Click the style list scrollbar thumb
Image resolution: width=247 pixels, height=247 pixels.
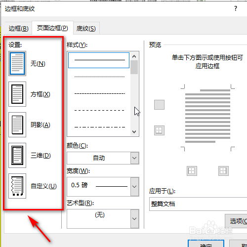click(134, 67)
